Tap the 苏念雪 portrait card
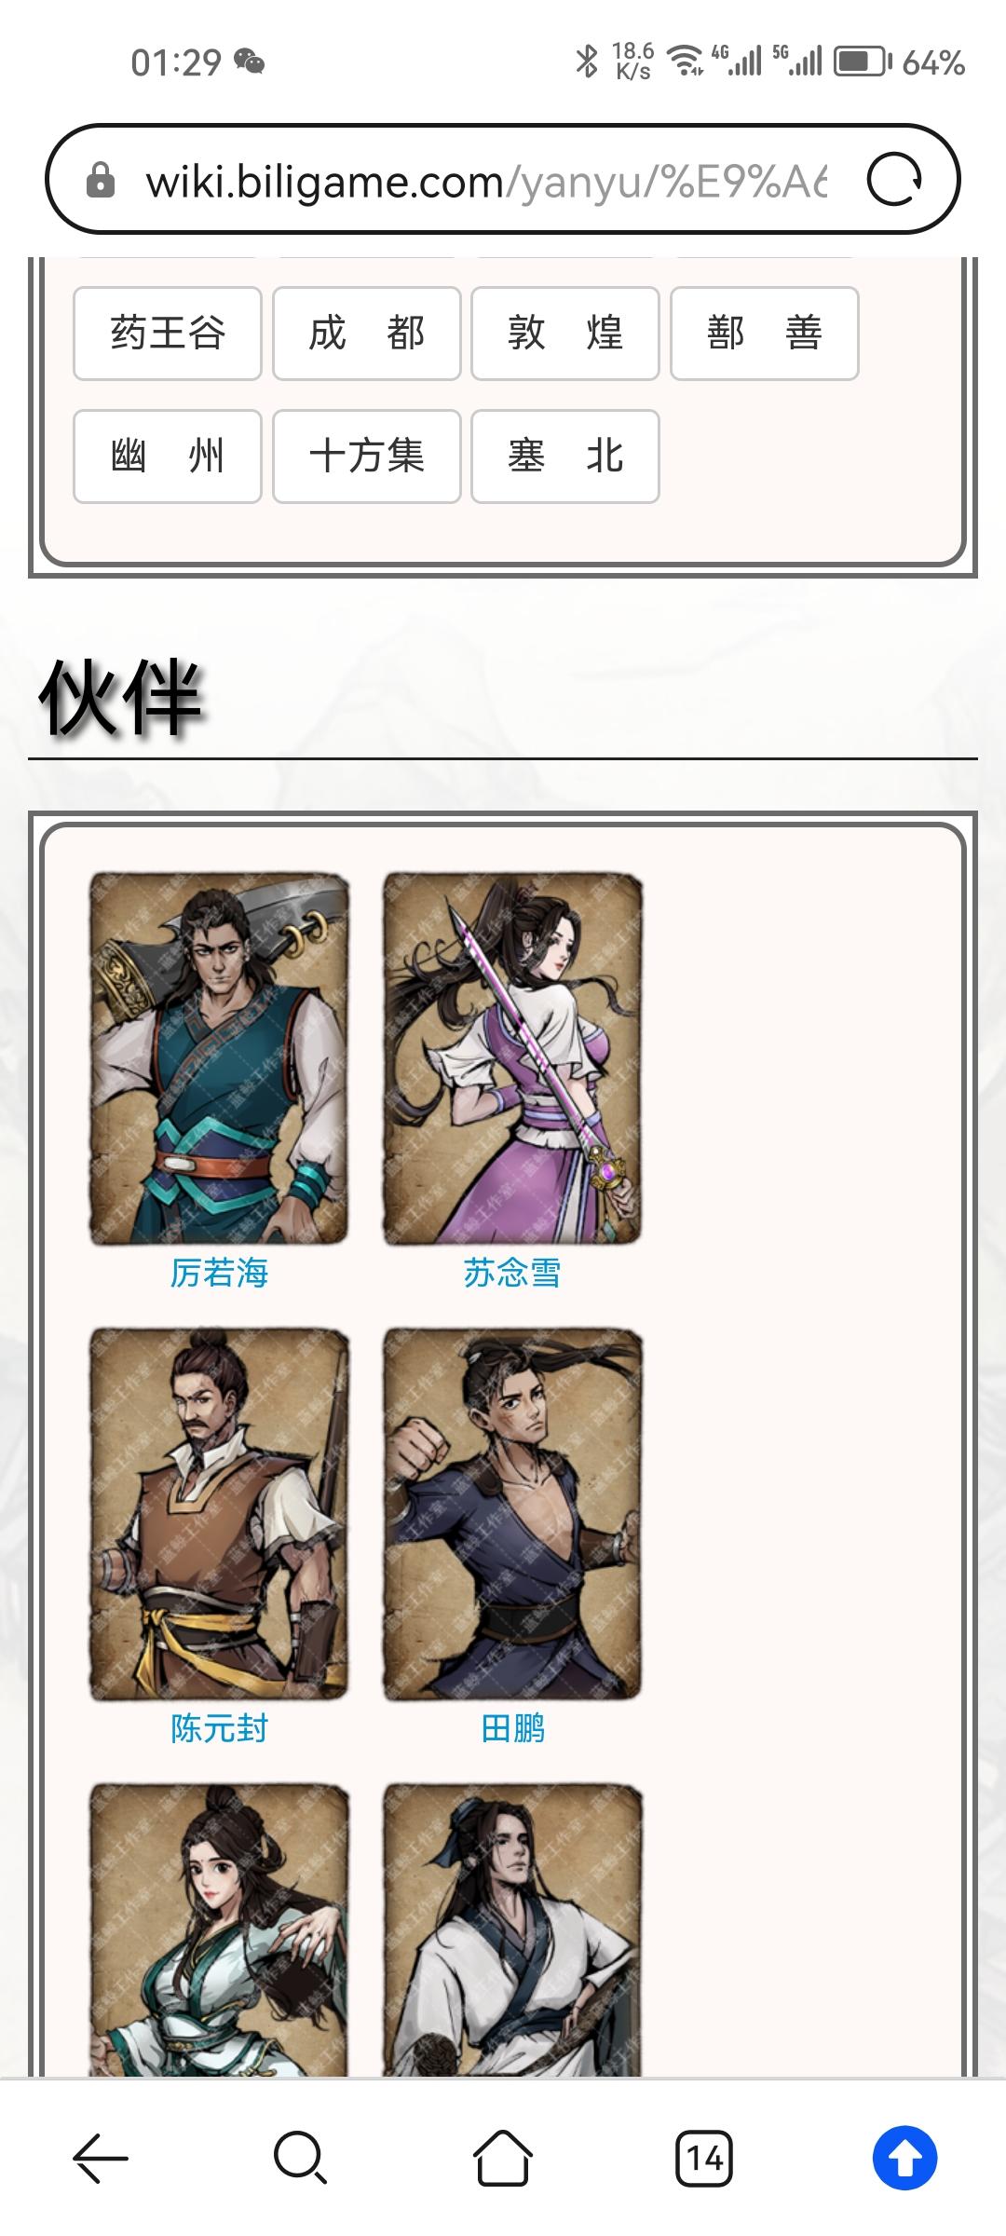 [513, 1058]
